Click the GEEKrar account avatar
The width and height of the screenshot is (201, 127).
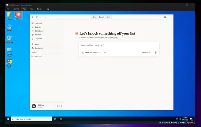(x=34, y=106)
